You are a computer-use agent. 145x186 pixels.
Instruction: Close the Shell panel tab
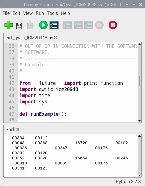pos(18,129)
